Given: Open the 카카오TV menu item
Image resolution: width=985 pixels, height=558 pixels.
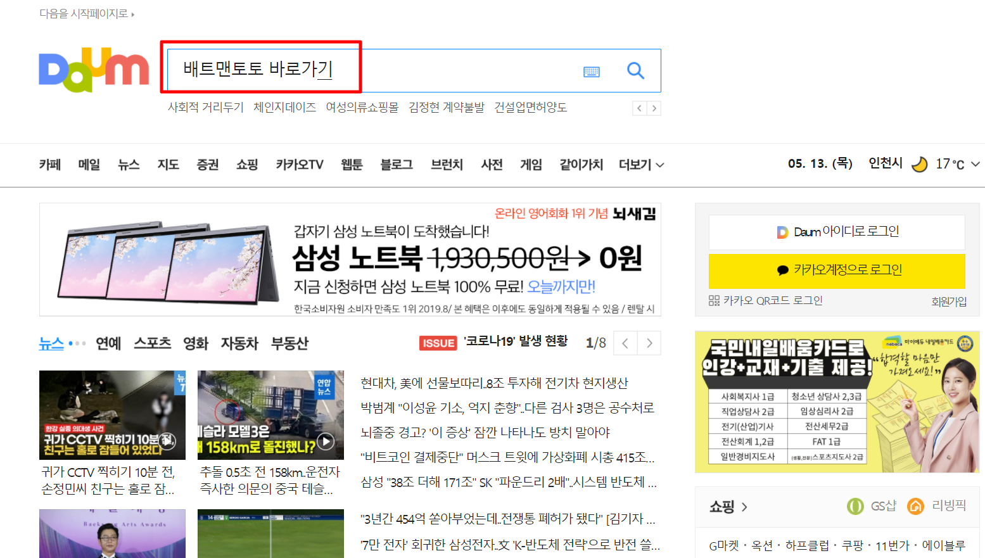Looking at the screenshot, I should coord(300,165).
